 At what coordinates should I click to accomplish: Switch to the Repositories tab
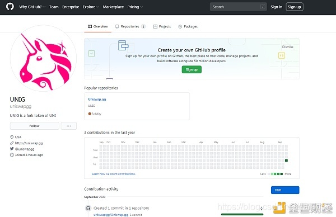click(130, 26)
